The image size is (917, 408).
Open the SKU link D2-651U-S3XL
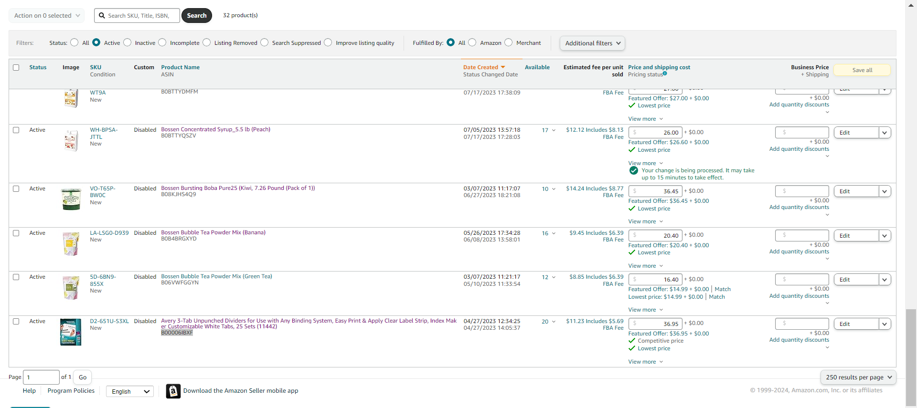pyautogui.click(x=109, y=321)
